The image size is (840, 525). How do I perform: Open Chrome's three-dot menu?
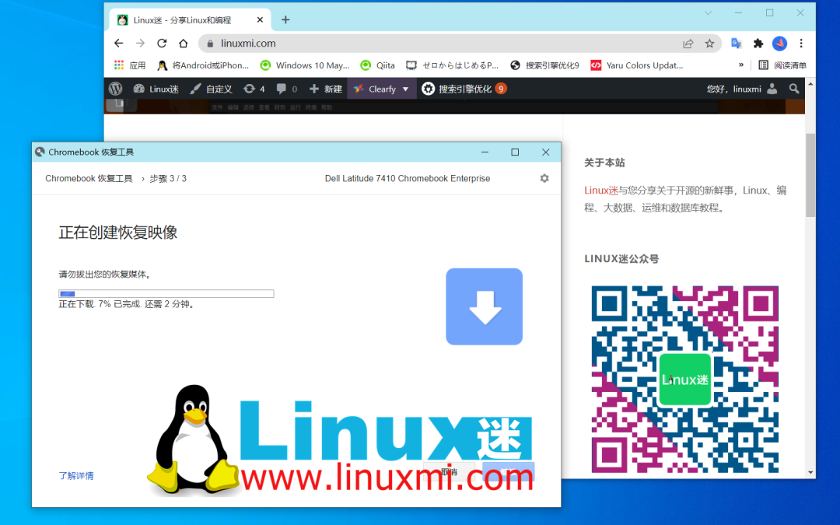tap(801, 44)
